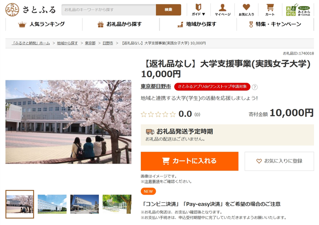This screenshot has height=225, width=319.
Task: Click the star rating icons
Action: [x=158, y=114]
